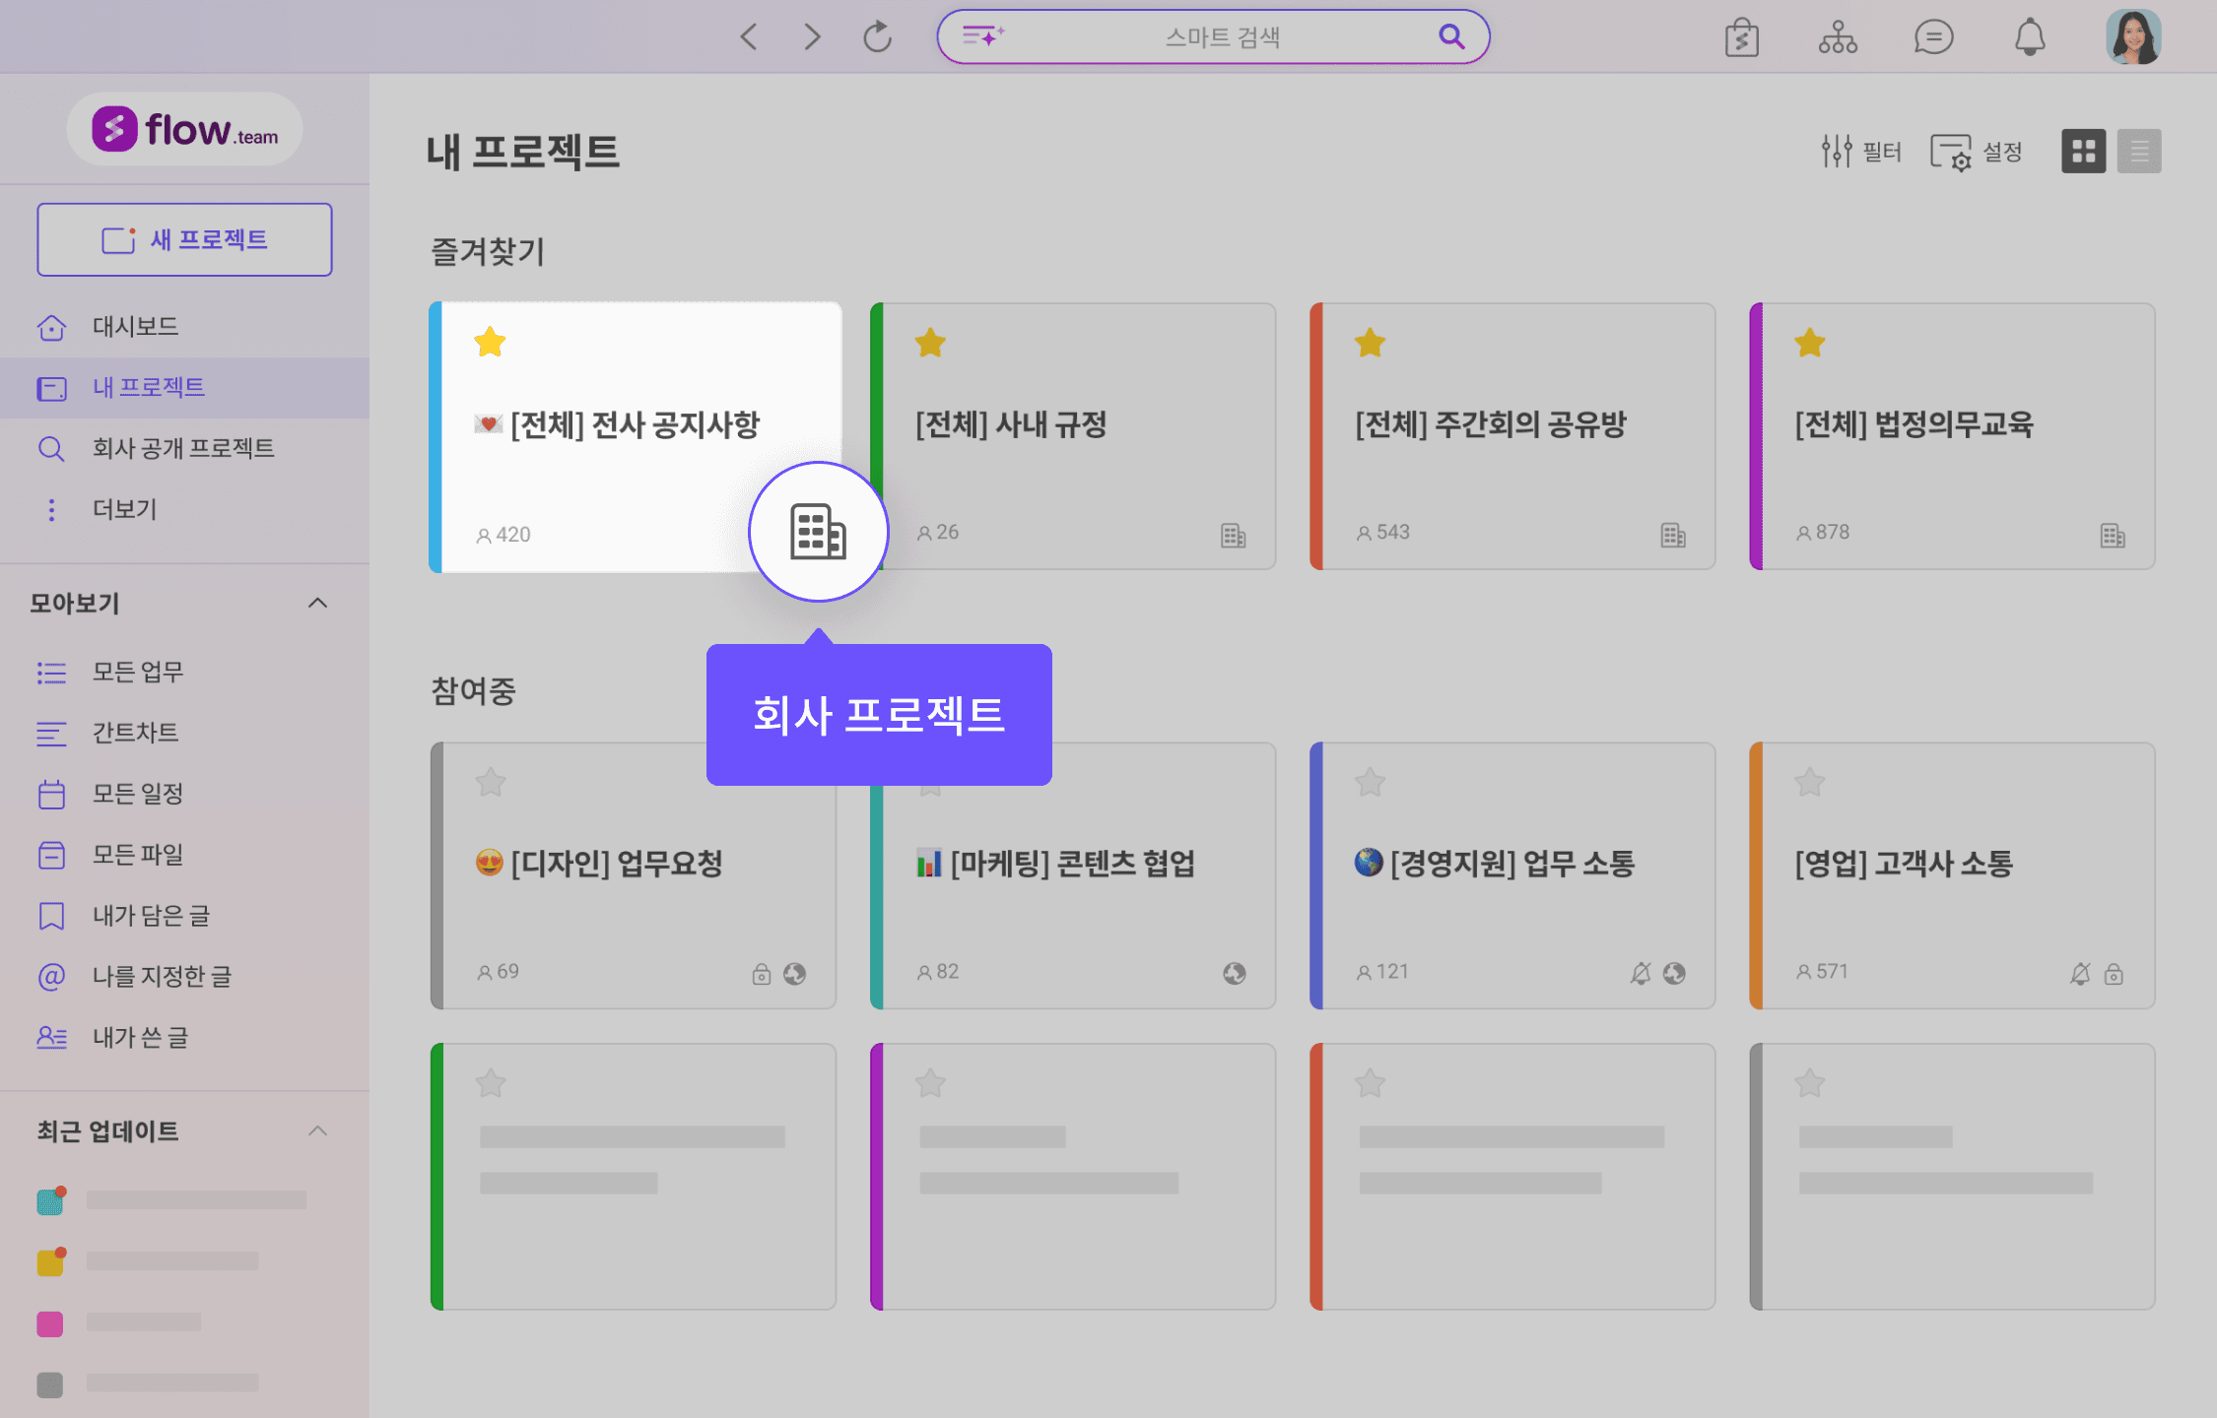
Task: Click the pink recent update color square
Action: point(50,1323)
